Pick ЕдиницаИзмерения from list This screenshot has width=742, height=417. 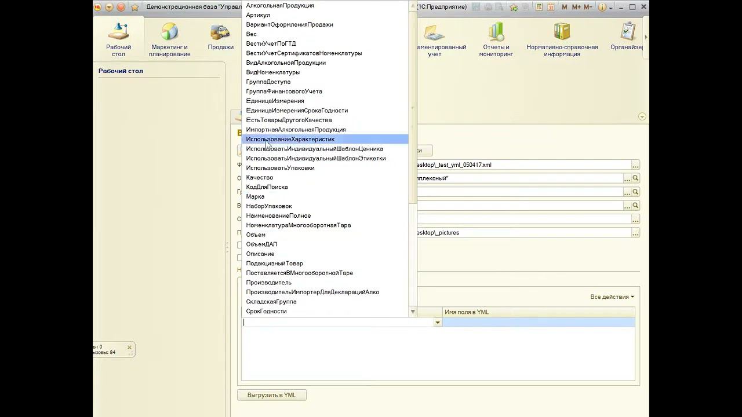click(x=325, y=101)
